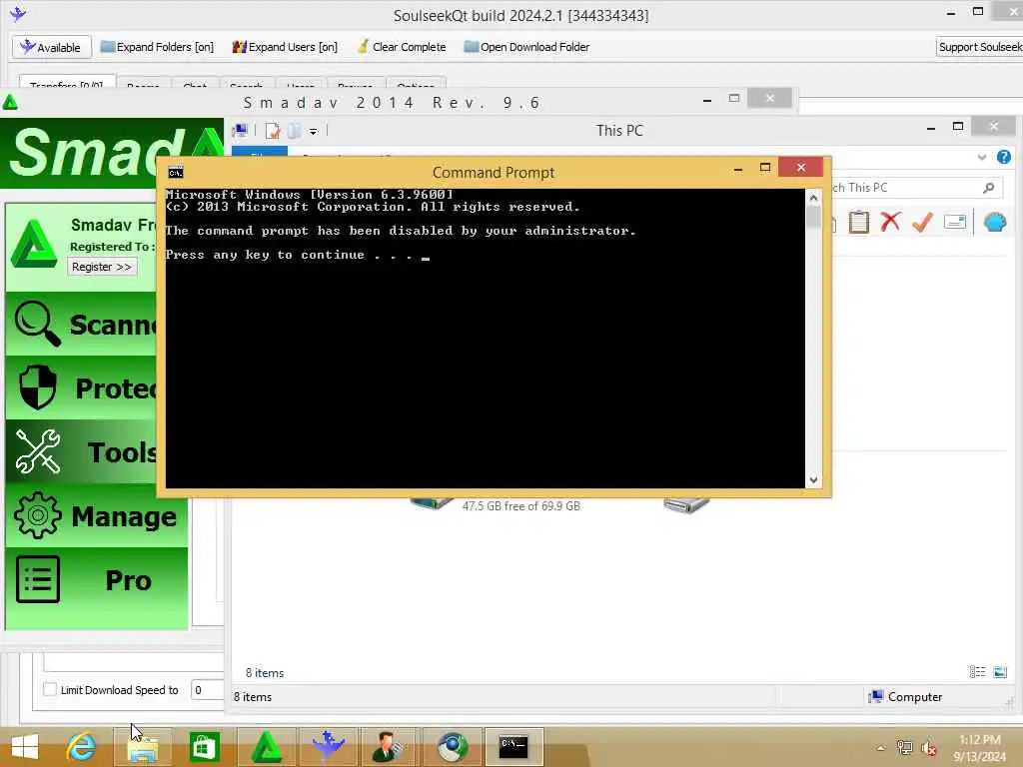Viewport: 1023px width, 767px height.
Task: Click the orange checkmark Properties icon
Action: coord(922,223)
